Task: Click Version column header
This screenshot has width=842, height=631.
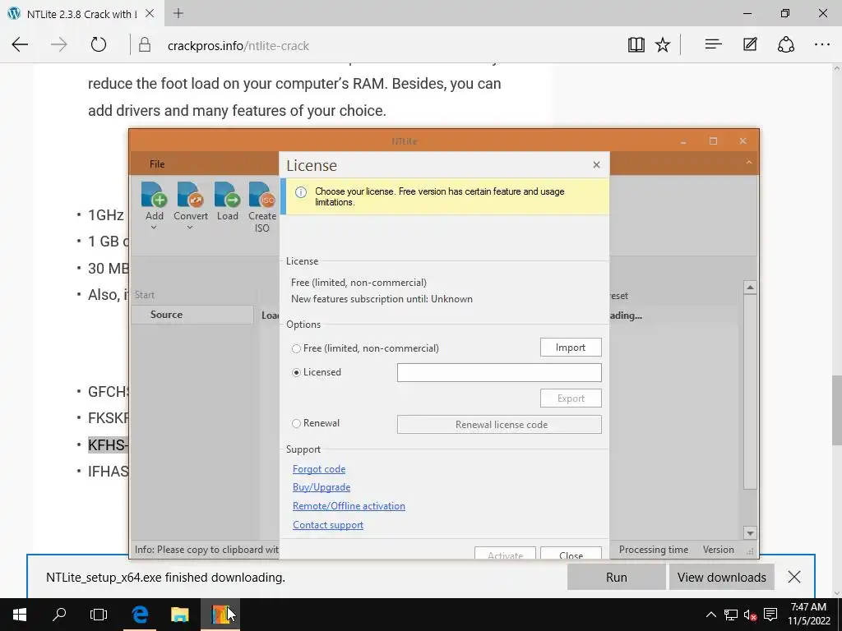Action: point(718,550)
